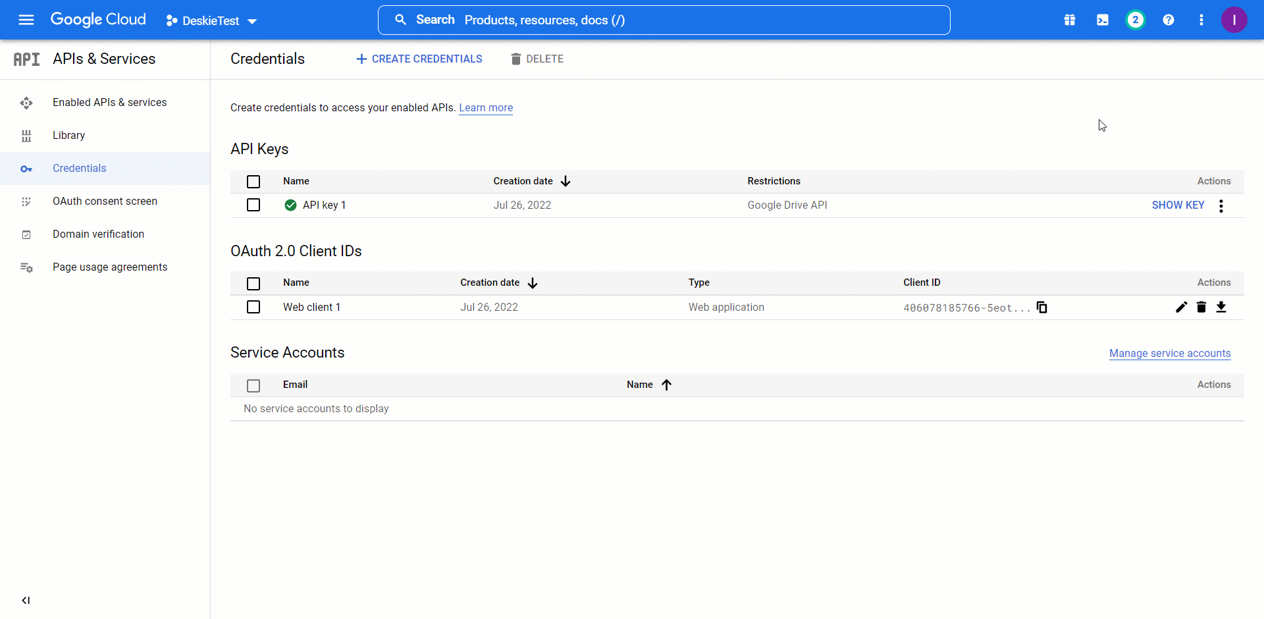Go to the Library page

(x=69, y=135)
